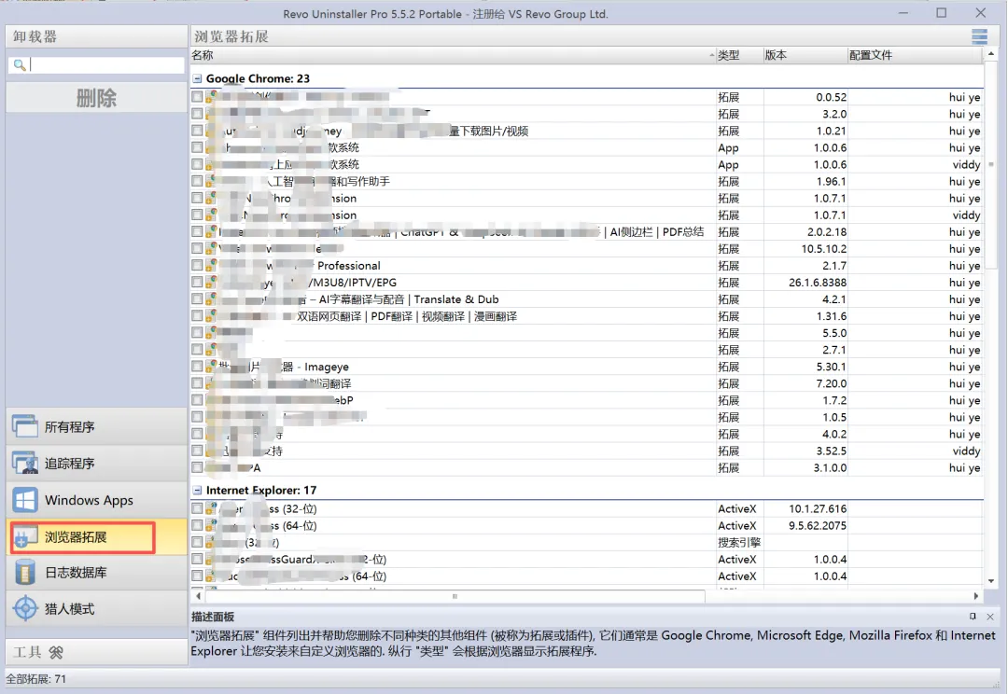Click the horizontal scrollbar thumb
This screenshot has width=1008, height=694.
click(454, 596)
